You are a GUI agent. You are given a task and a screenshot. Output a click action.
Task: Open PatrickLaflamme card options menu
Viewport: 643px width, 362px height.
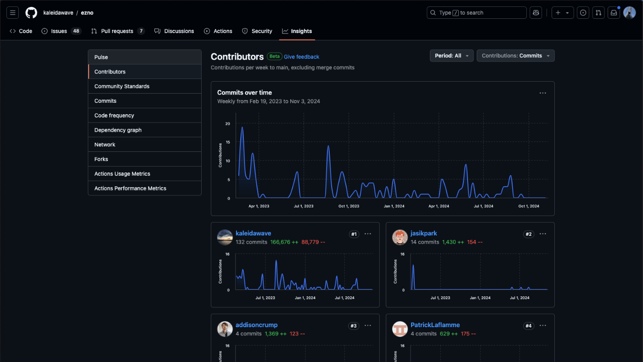(x=543, y=326)
